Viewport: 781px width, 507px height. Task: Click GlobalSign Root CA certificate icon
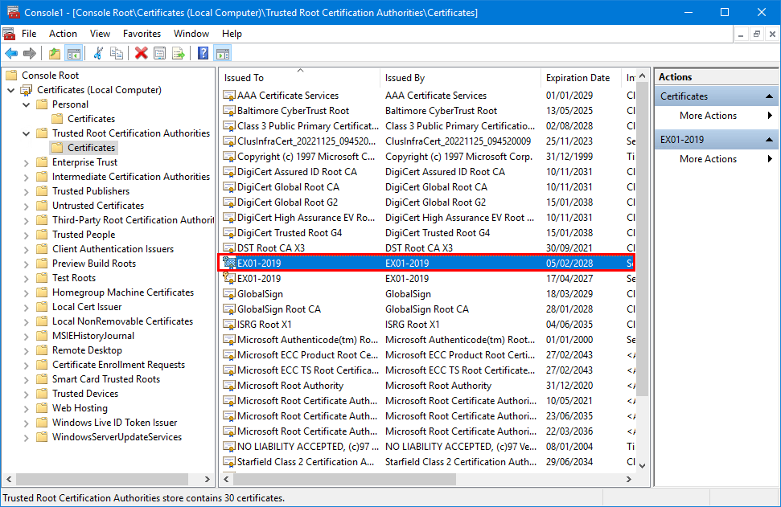229,309
